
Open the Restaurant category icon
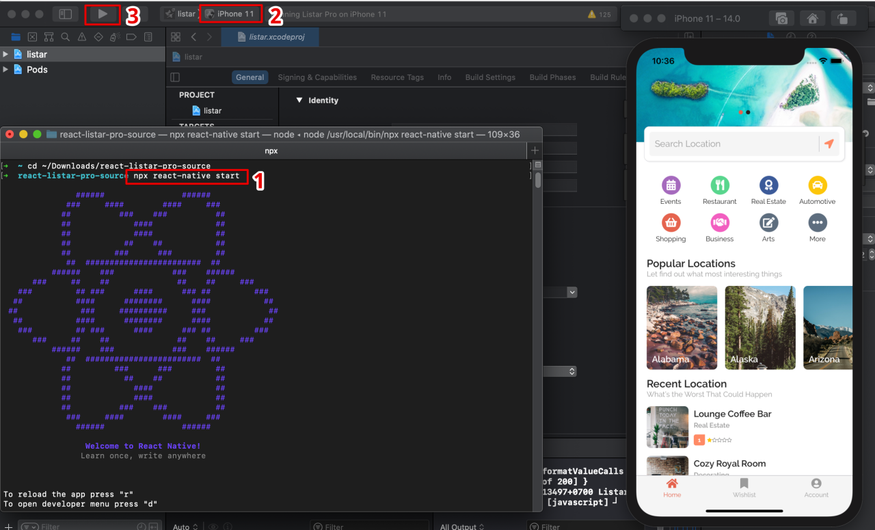(720, 190)
